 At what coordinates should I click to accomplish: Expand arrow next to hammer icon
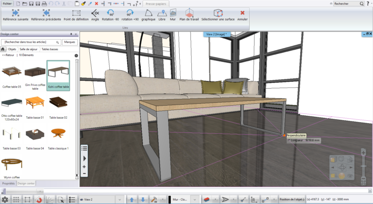[163, 200]
